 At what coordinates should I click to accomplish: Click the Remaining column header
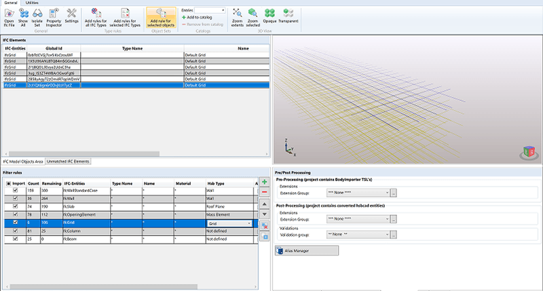point(52,183)
